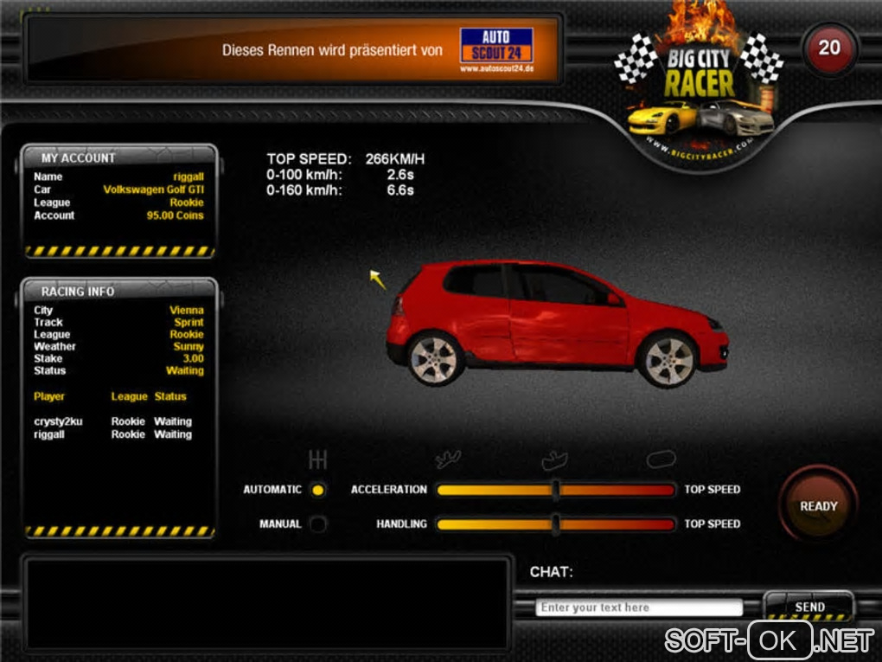Click the www.autoscout24.de link
This screenshot has height=662, width=882.
point(496,68)
